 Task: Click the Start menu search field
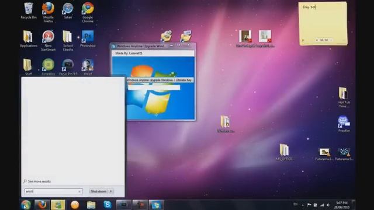(53, 191)
